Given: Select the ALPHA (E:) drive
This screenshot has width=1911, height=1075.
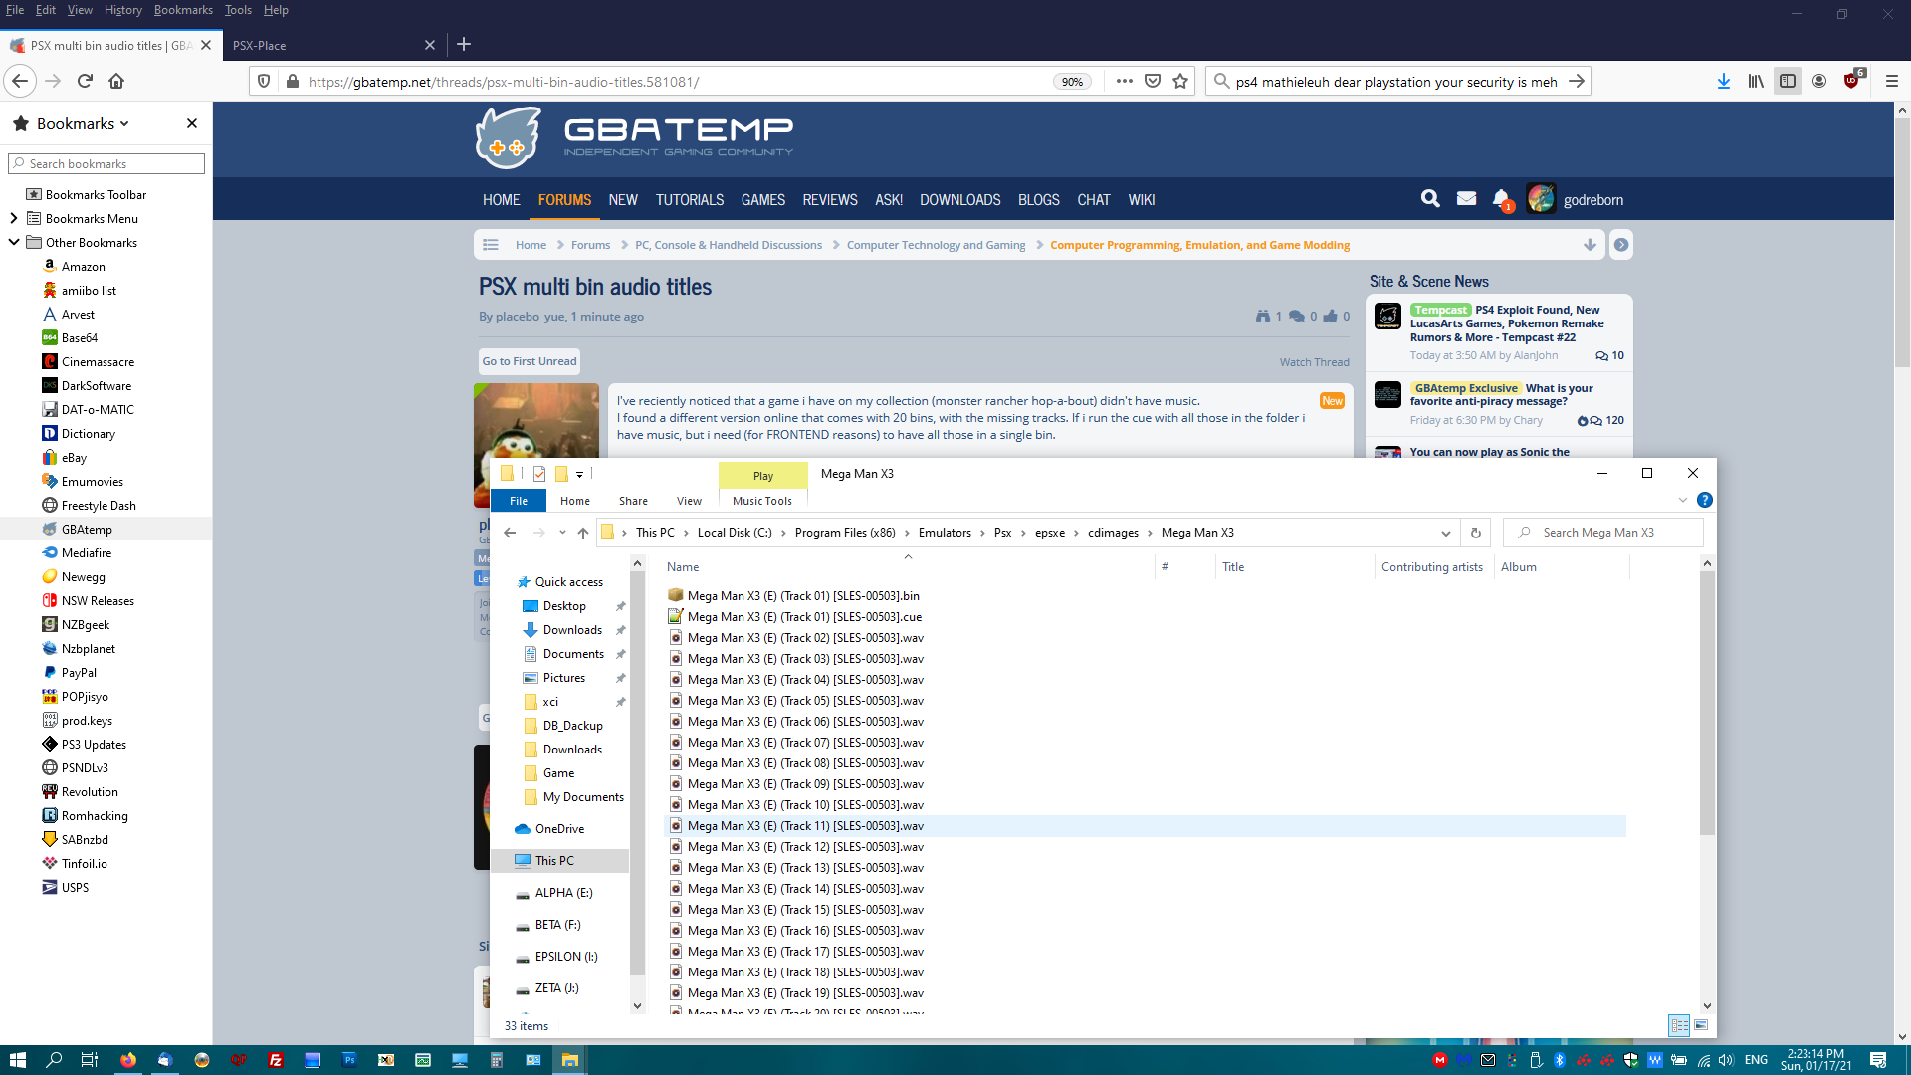Looking at the screenshot, I should point(563,893).
